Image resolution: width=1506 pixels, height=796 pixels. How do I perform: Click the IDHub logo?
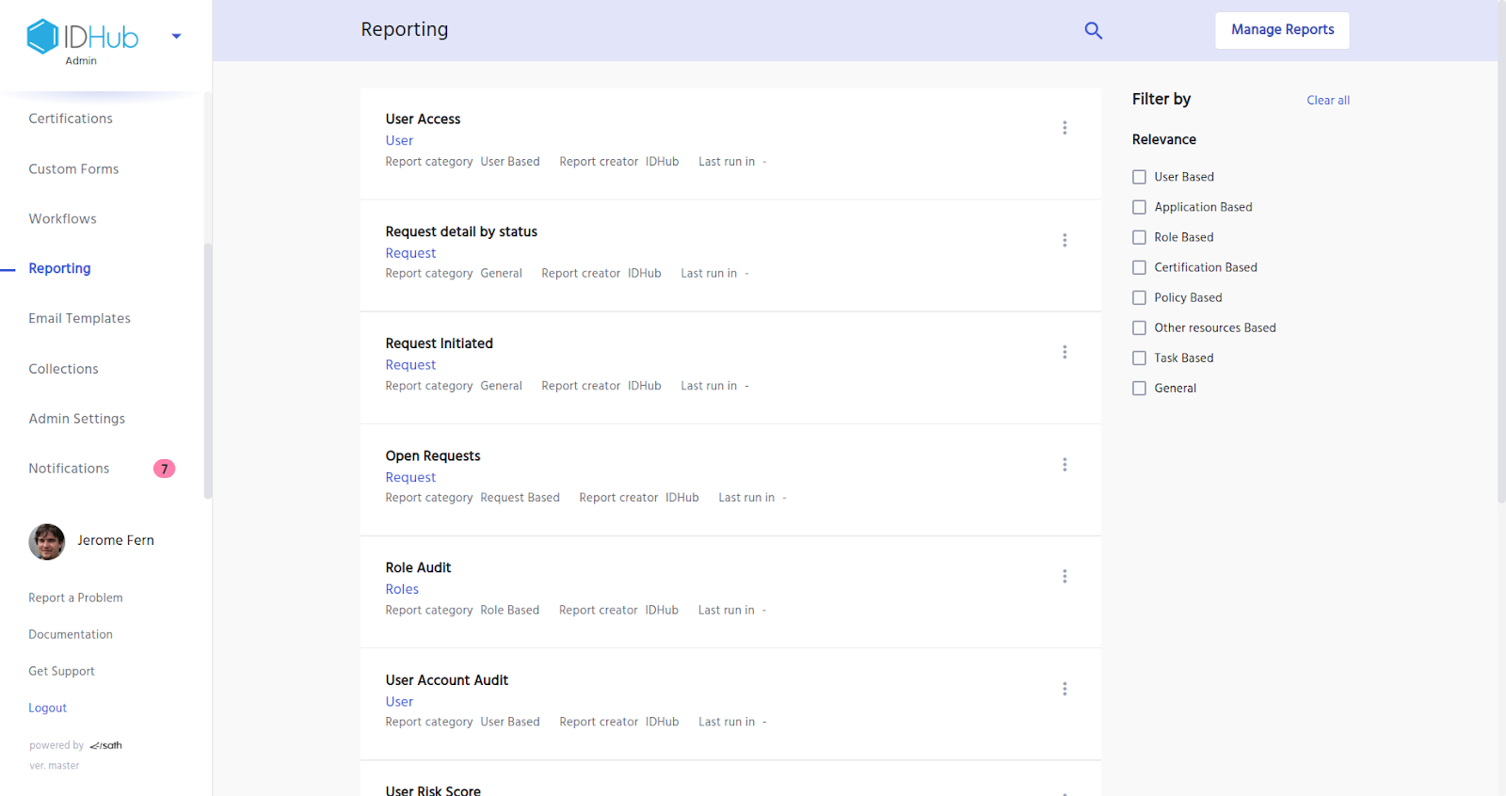pyautogui.click(x=82, y=38)
